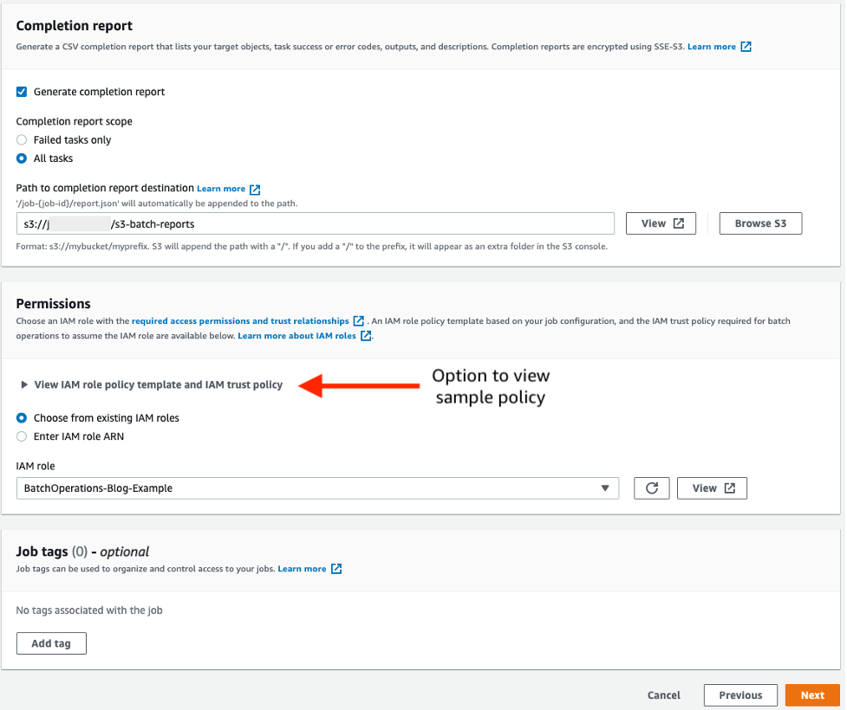The height and width of the screenshot is (710, 847).
Task: Open the BatchOperations-Blog-Example IAM role dropdown
Action: (x=317, y=487)
